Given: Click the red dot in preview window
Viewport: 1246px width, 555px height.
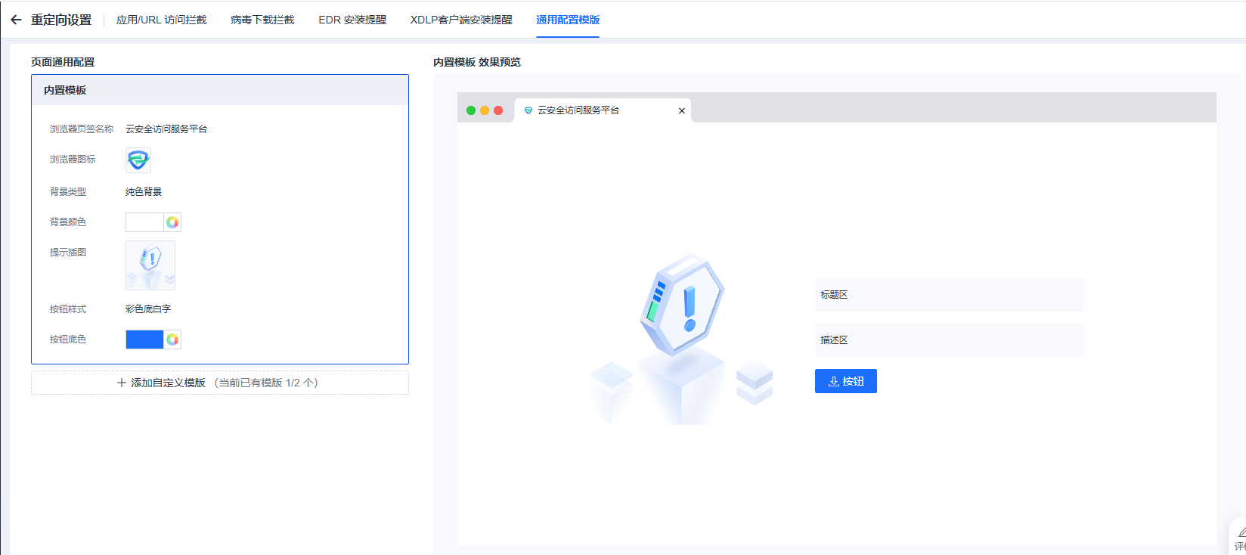Looking at the screenshot, I should point(498,110).
